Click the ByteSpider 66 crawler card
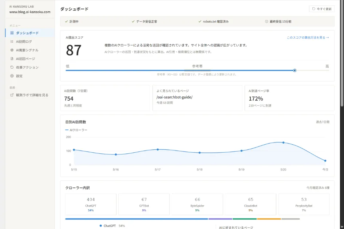Viewport: 344px width, 229px height. (197, 204)
